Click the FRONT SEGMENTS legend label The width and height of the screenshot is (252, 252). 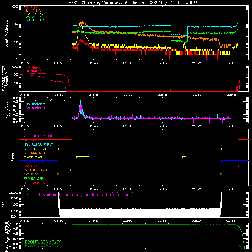pos(43,242)
